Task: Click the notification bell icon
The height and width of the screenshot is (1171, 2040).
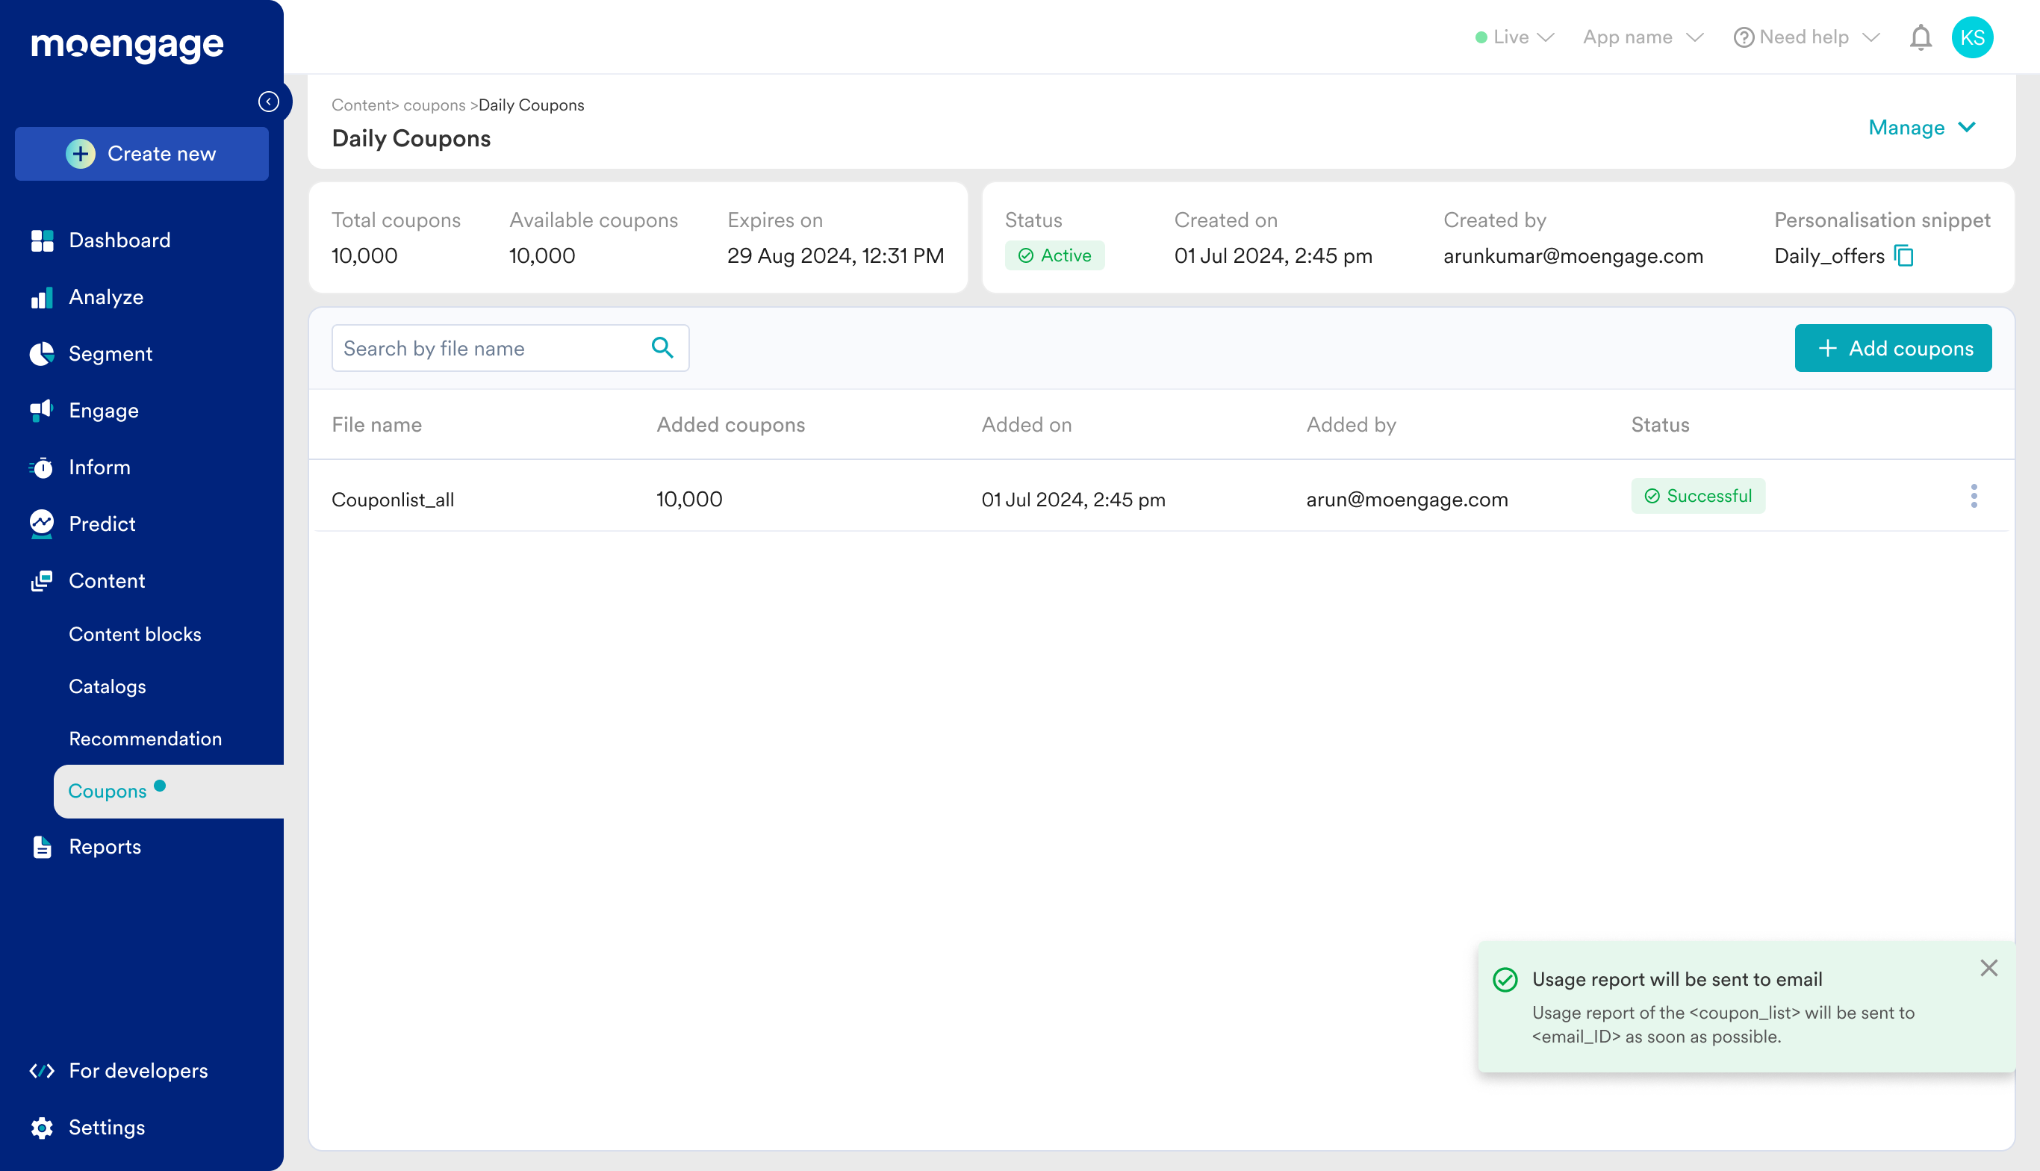Action: point(1921,38)
